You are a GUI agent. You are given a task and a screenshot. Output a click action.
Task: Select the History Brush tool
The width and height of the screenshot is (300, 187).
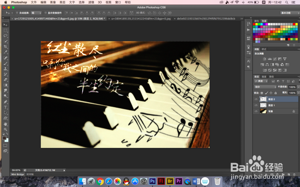click(5, 74)
